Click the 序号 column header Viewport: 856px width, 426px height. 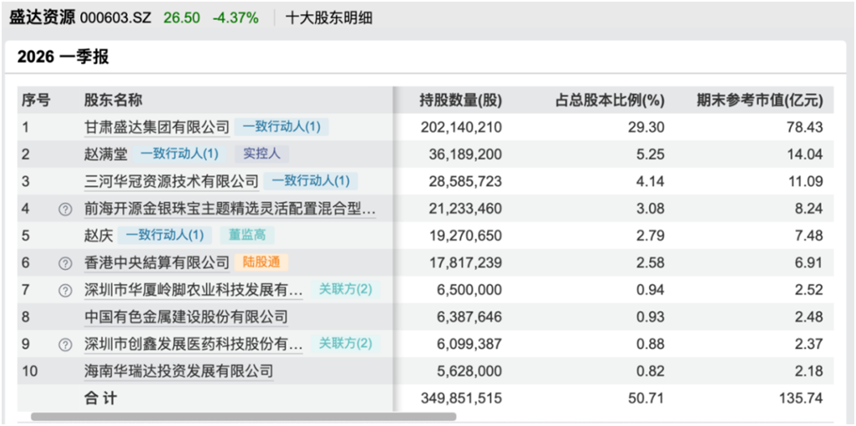pyautogui.click(x=36, y=100)
